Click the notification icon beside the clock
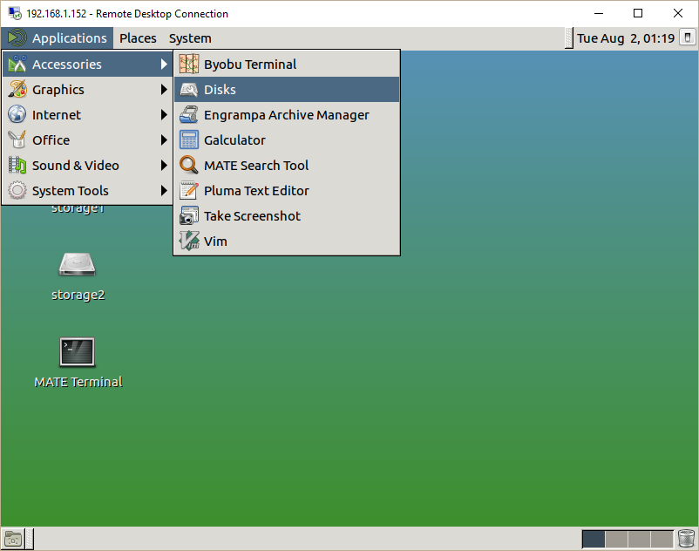Screen dimensions: 699x551 (x=688, y=37)
